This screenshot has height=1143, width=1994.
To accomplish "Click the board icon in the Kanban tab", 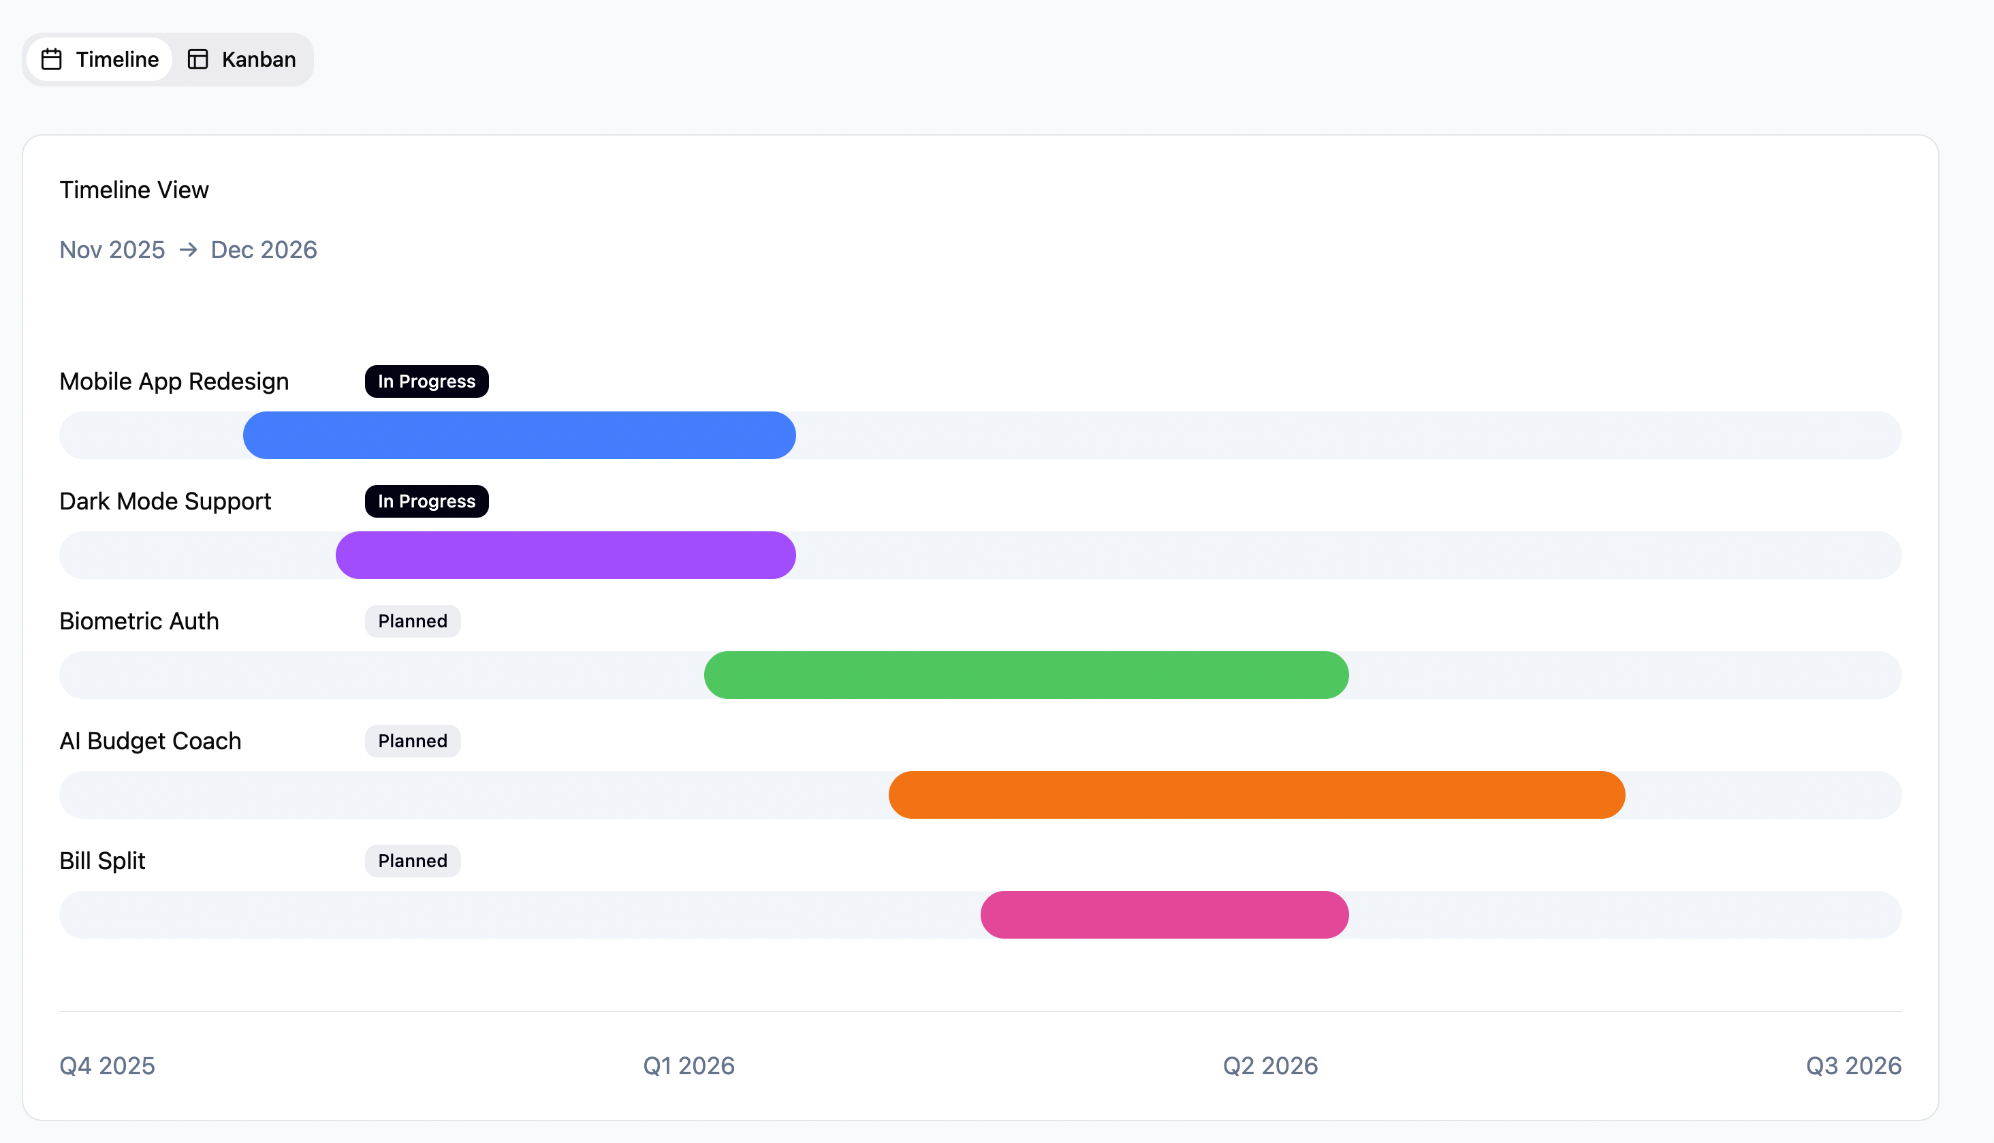I will pos(197,60).
